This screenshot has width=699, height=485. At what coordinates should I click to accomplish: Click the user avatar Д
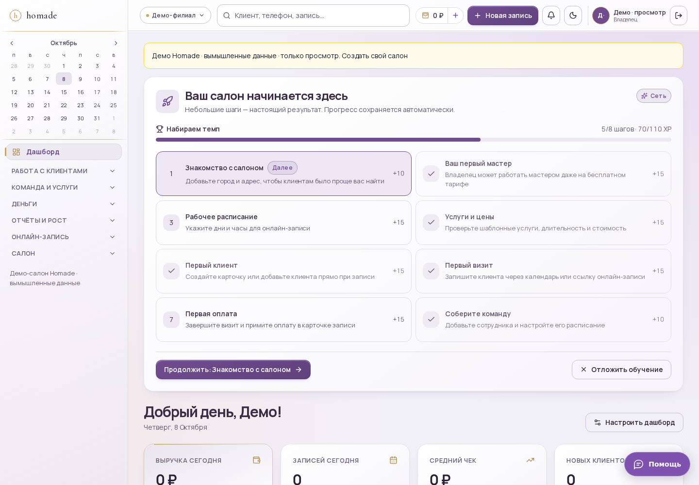[x=601, y=16]
